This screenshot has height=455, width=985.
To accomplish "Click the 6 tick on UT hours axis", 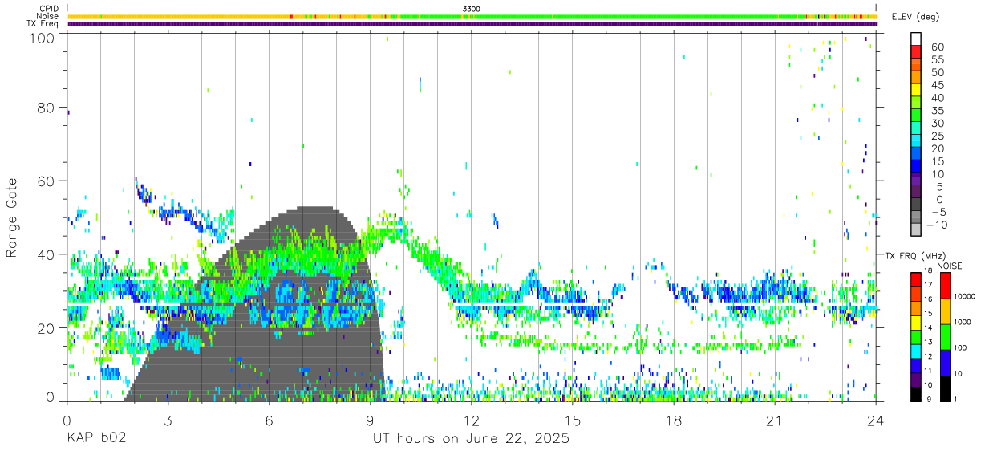I will 270,420.
